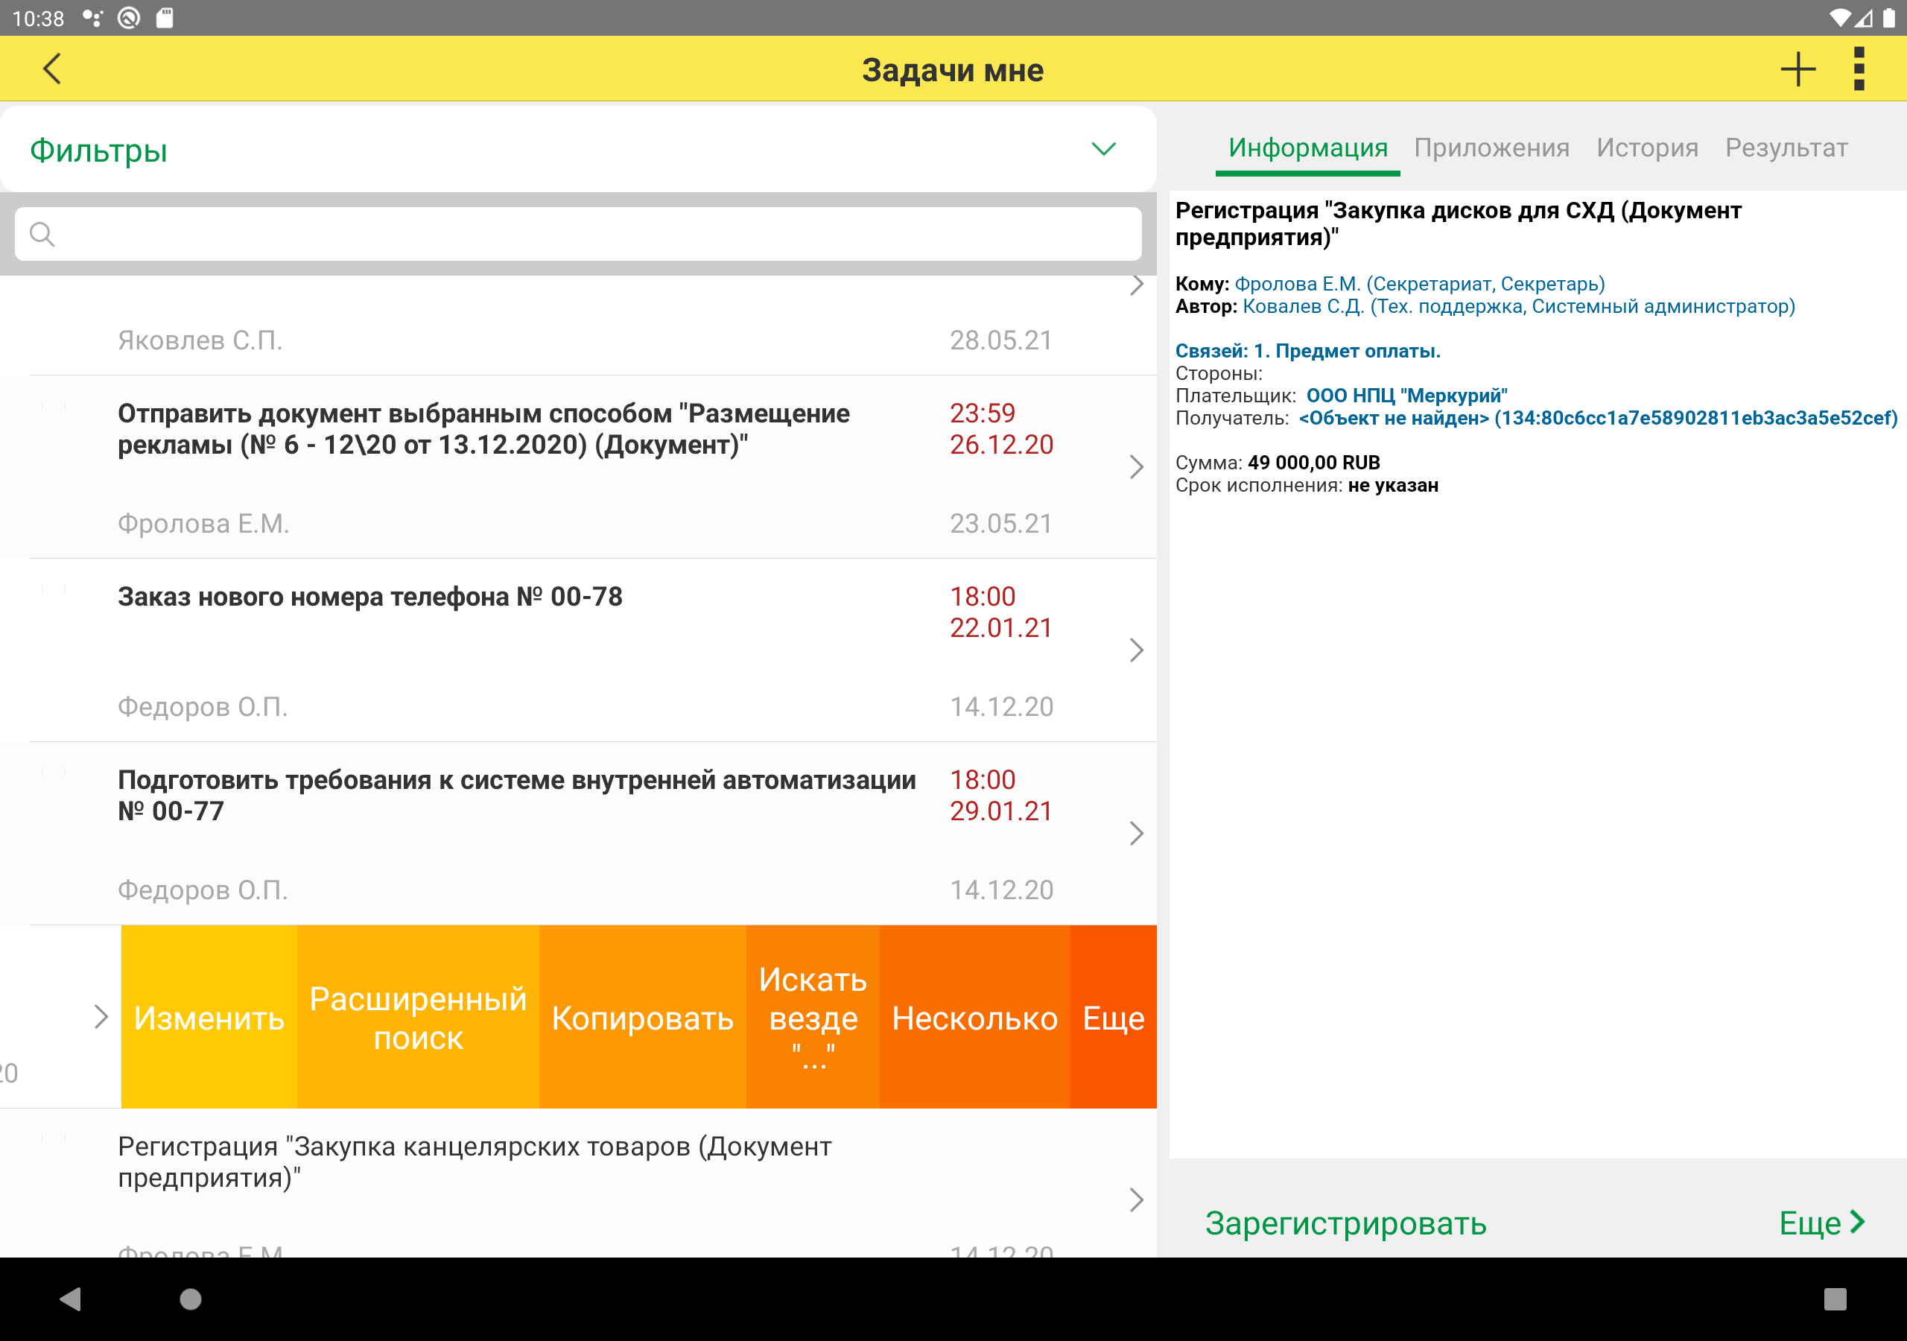
Task: Switch to the История tab
Action: coord(1647,148)
